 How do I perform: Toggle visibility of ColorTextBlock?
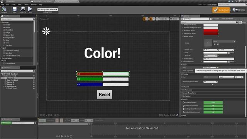pyautogui.click(x=34, y=80)
